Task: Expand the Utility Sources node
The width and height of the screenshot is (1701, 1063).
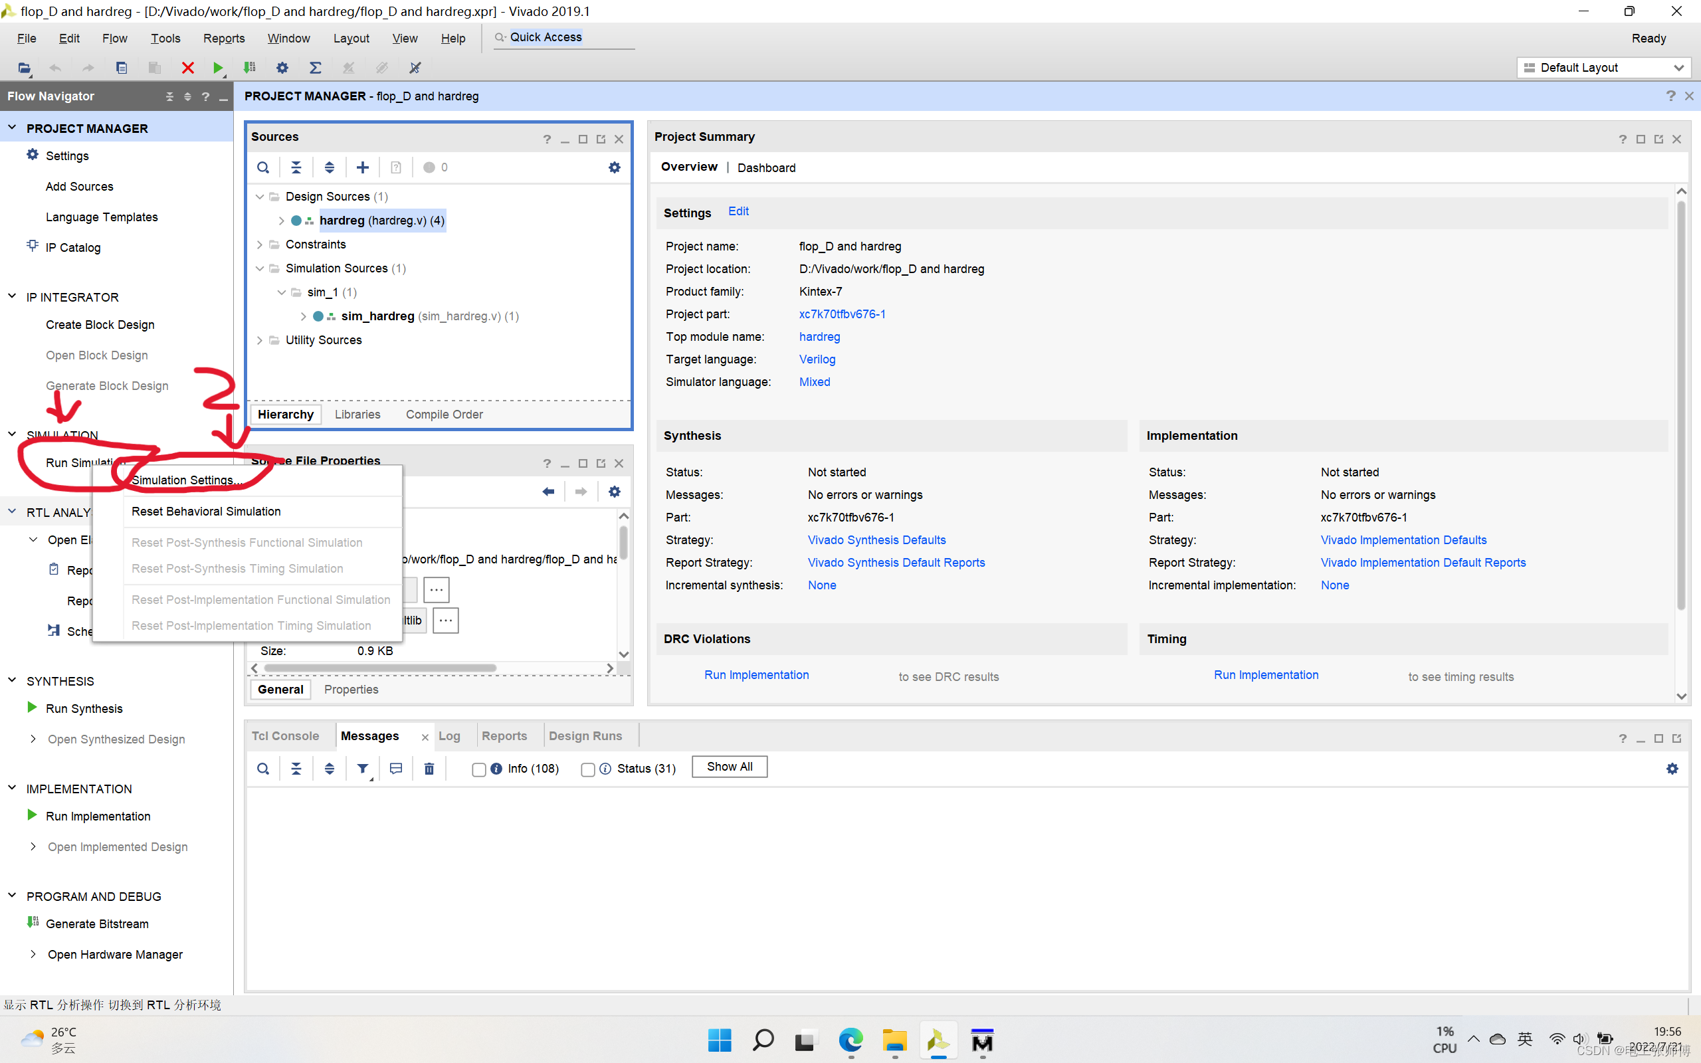Action: [259, 340]
